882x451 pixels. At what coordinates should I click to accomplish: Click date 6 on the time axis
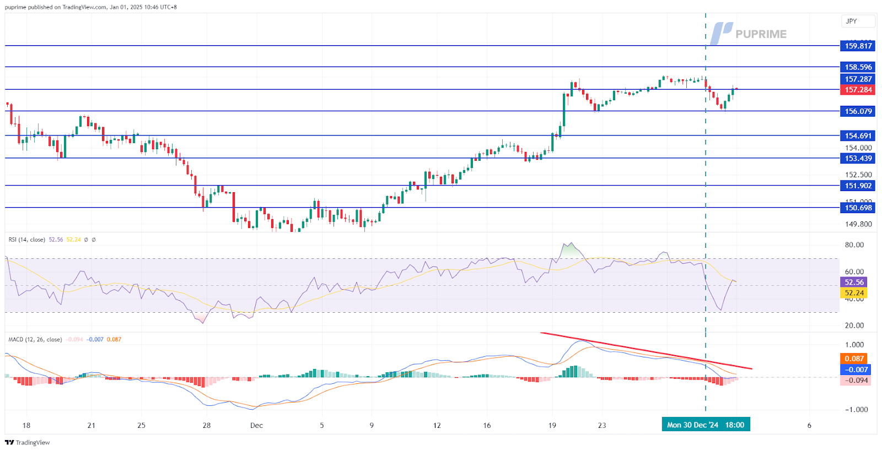[x=809, y=425]
